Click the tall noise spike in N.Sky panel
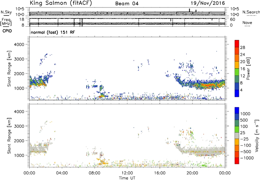This screenshot has width=260, height=180. click(189, 10)
